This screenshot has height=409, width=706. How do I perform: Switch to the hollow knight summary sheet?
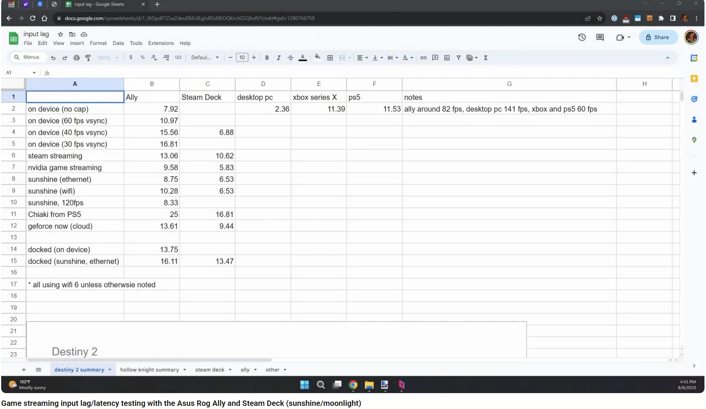tap(149, 370)
